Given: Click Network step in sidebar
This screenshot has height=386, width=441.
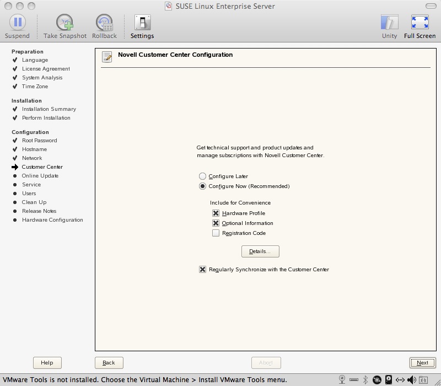Looking at the screenshot, I should [x=32, y=158].
